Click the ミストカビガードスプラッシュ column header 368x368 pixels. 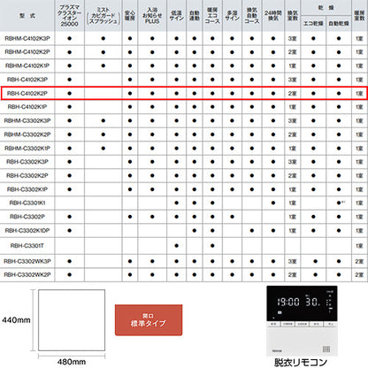click(x=103, y=16)
